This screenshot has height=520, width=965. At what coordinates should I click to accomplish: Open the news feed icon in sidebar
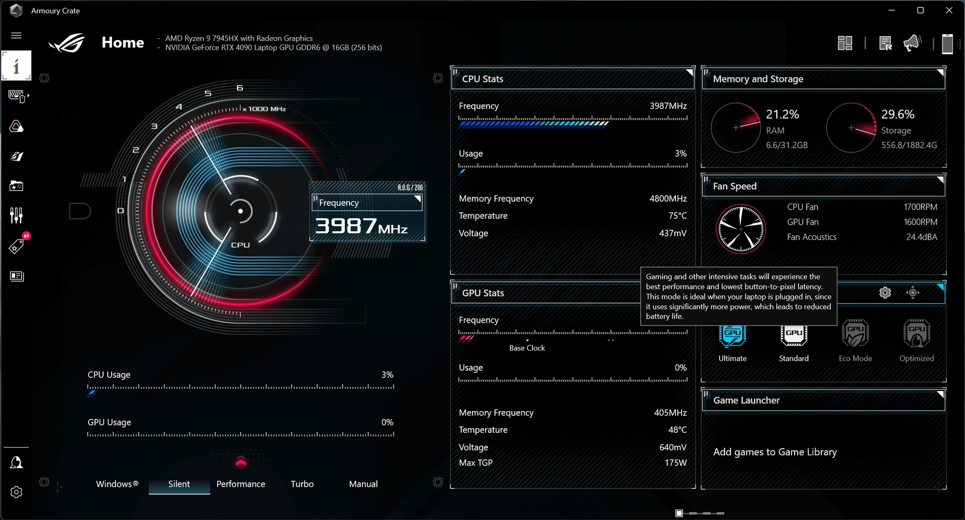pos(17,276)
